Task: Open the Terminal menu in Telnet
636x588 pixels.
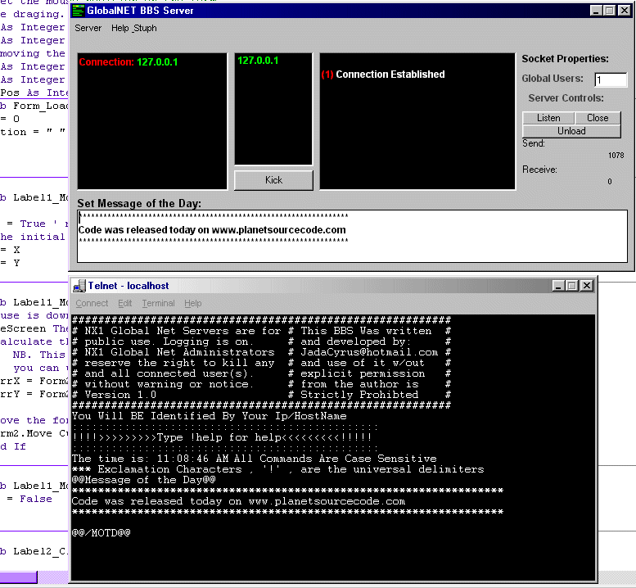Action: [x=158, y=303]
